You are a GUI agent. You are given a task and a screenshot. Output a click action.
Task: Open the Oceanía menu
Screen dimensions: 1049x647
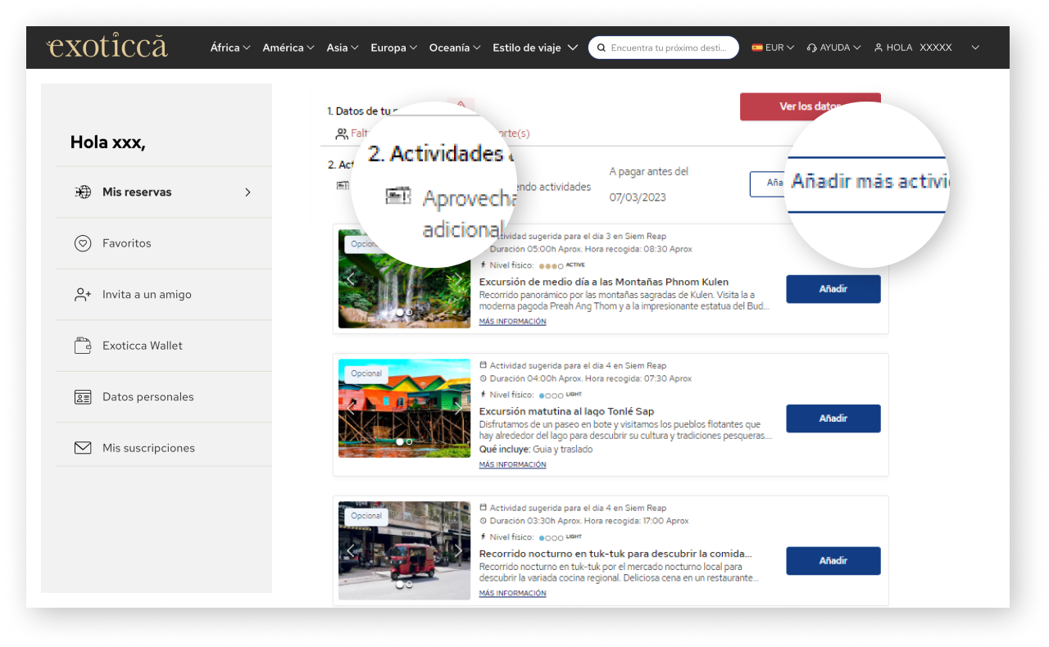point(456,48)
